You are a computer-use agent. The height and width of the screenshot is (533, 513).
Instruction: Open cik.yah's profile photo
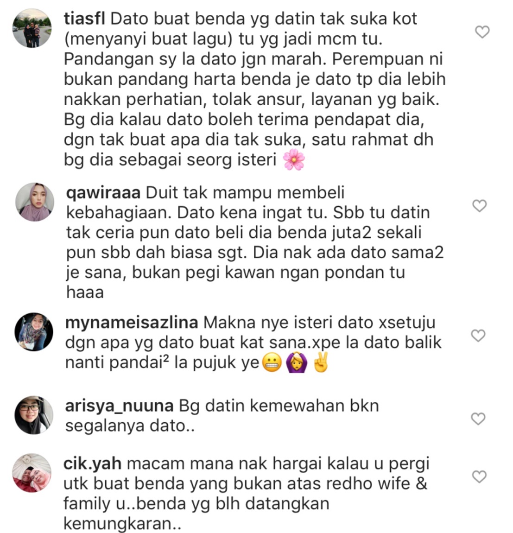[x=32, y=473]
